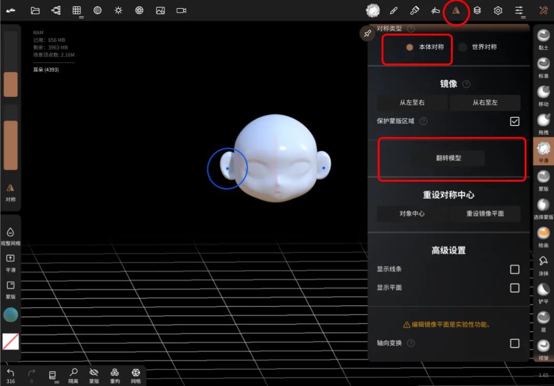This screenshot has height=386, width=554.
Task: Open the Lighting sun menu
Action: [x=118, y=11]
